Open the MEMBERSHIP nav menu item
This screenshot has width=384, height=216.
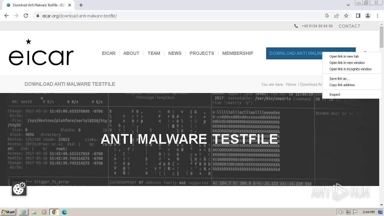pyautogui.click(x=238, y=53)
